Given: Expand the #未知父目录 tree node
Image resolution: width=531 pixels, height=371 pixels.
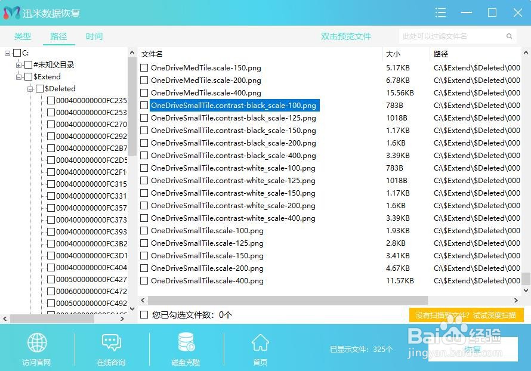Looking at the screenshot, I should pyautogui.click(x=18, y=65).
